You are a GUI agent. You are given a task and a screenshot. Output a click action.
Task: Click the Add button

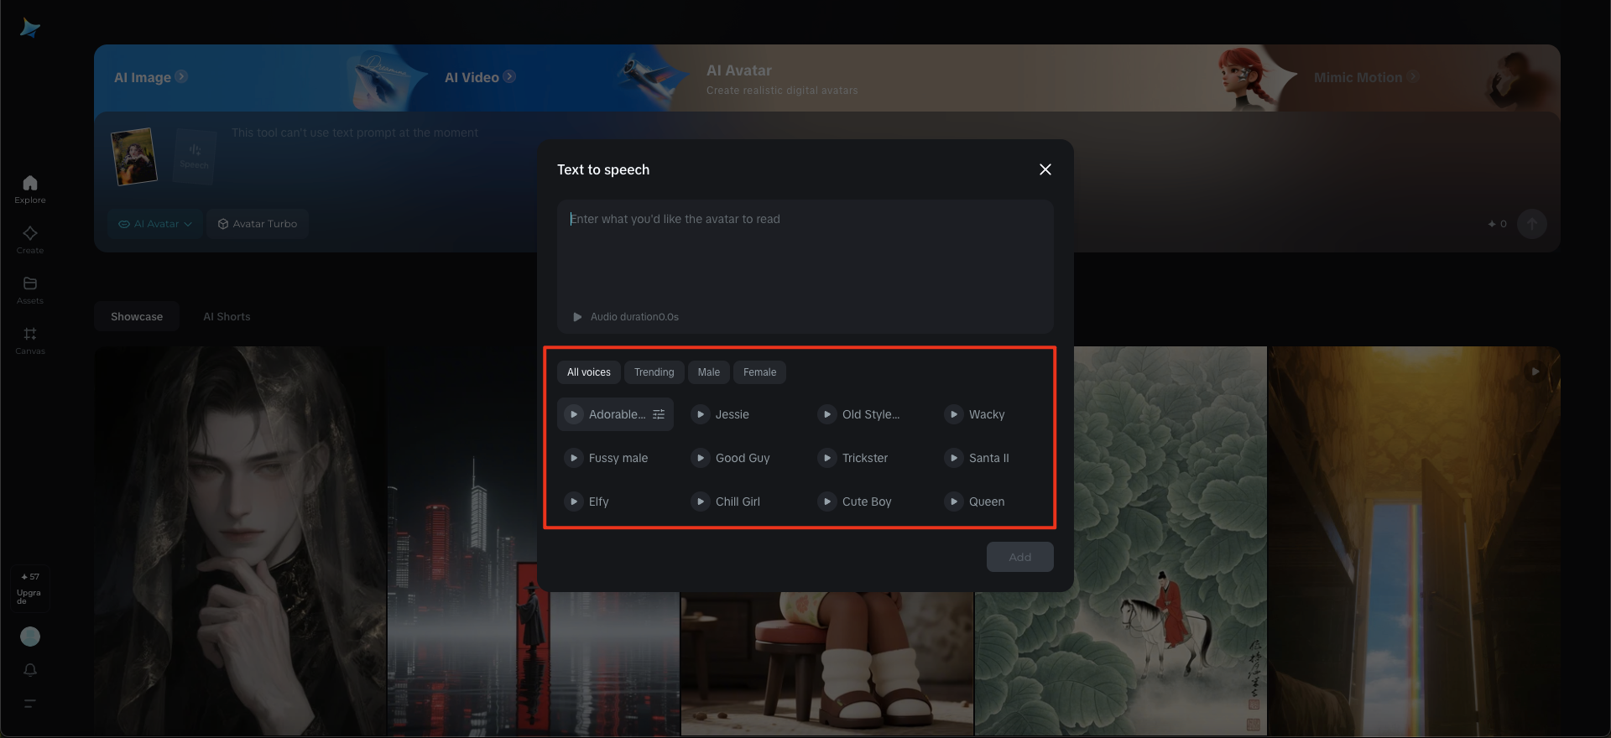pos(1020,557)
